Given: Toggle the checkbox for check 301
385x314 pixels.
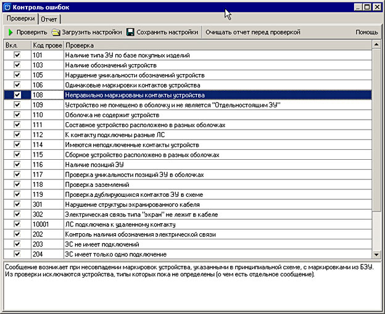Looking at the screenshot, I should (17, 204).
